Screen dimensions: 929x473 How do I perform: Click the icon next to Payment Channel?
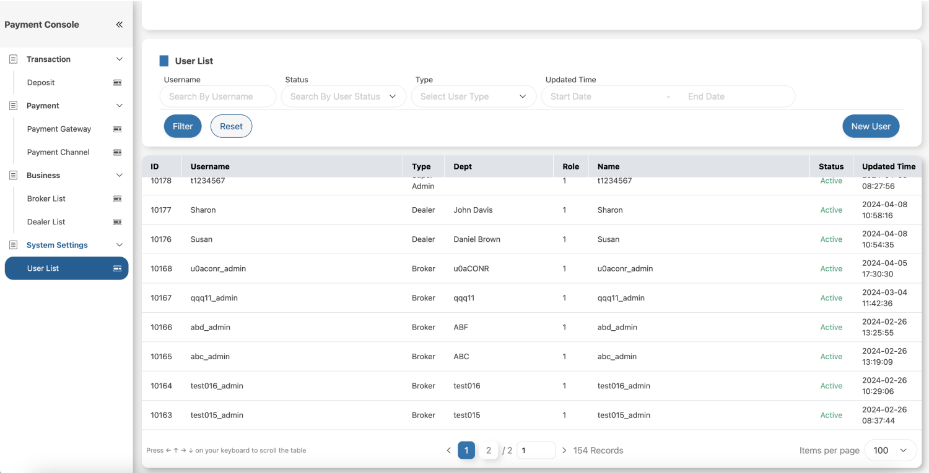point(117,152)
